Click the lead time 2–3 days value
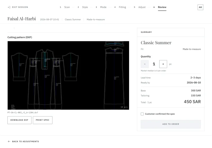Viewport: 212px width, 148px height. tap(196, 78)
